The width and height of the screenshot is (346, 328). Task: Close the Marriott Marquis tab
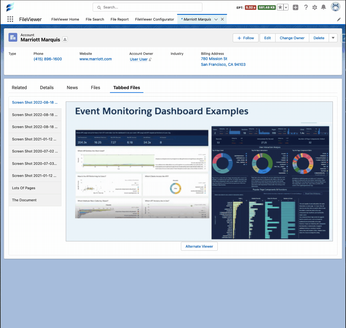[222, 19]
